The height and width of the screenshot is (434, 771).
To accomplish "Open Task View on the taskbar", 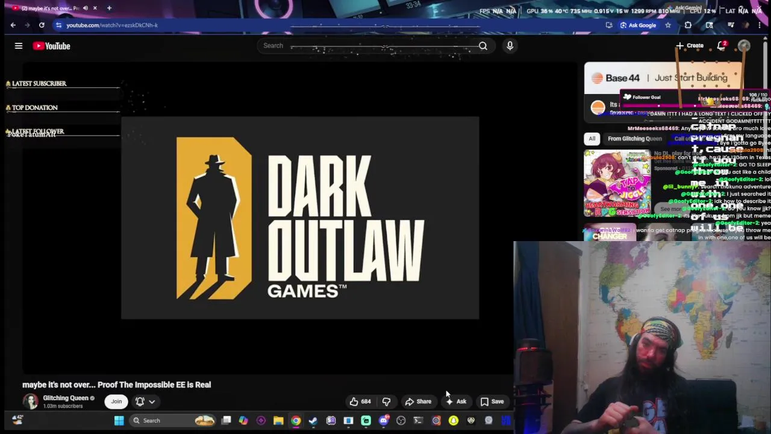I will coord(226,421).
